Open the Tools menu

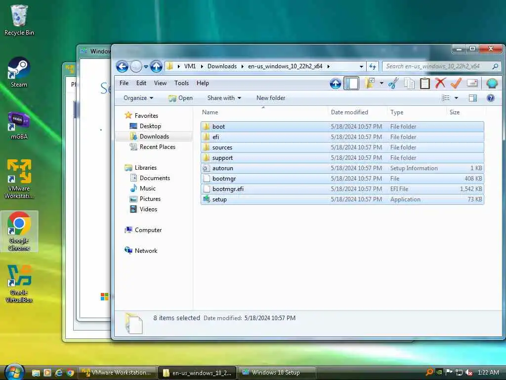point(181,83)
